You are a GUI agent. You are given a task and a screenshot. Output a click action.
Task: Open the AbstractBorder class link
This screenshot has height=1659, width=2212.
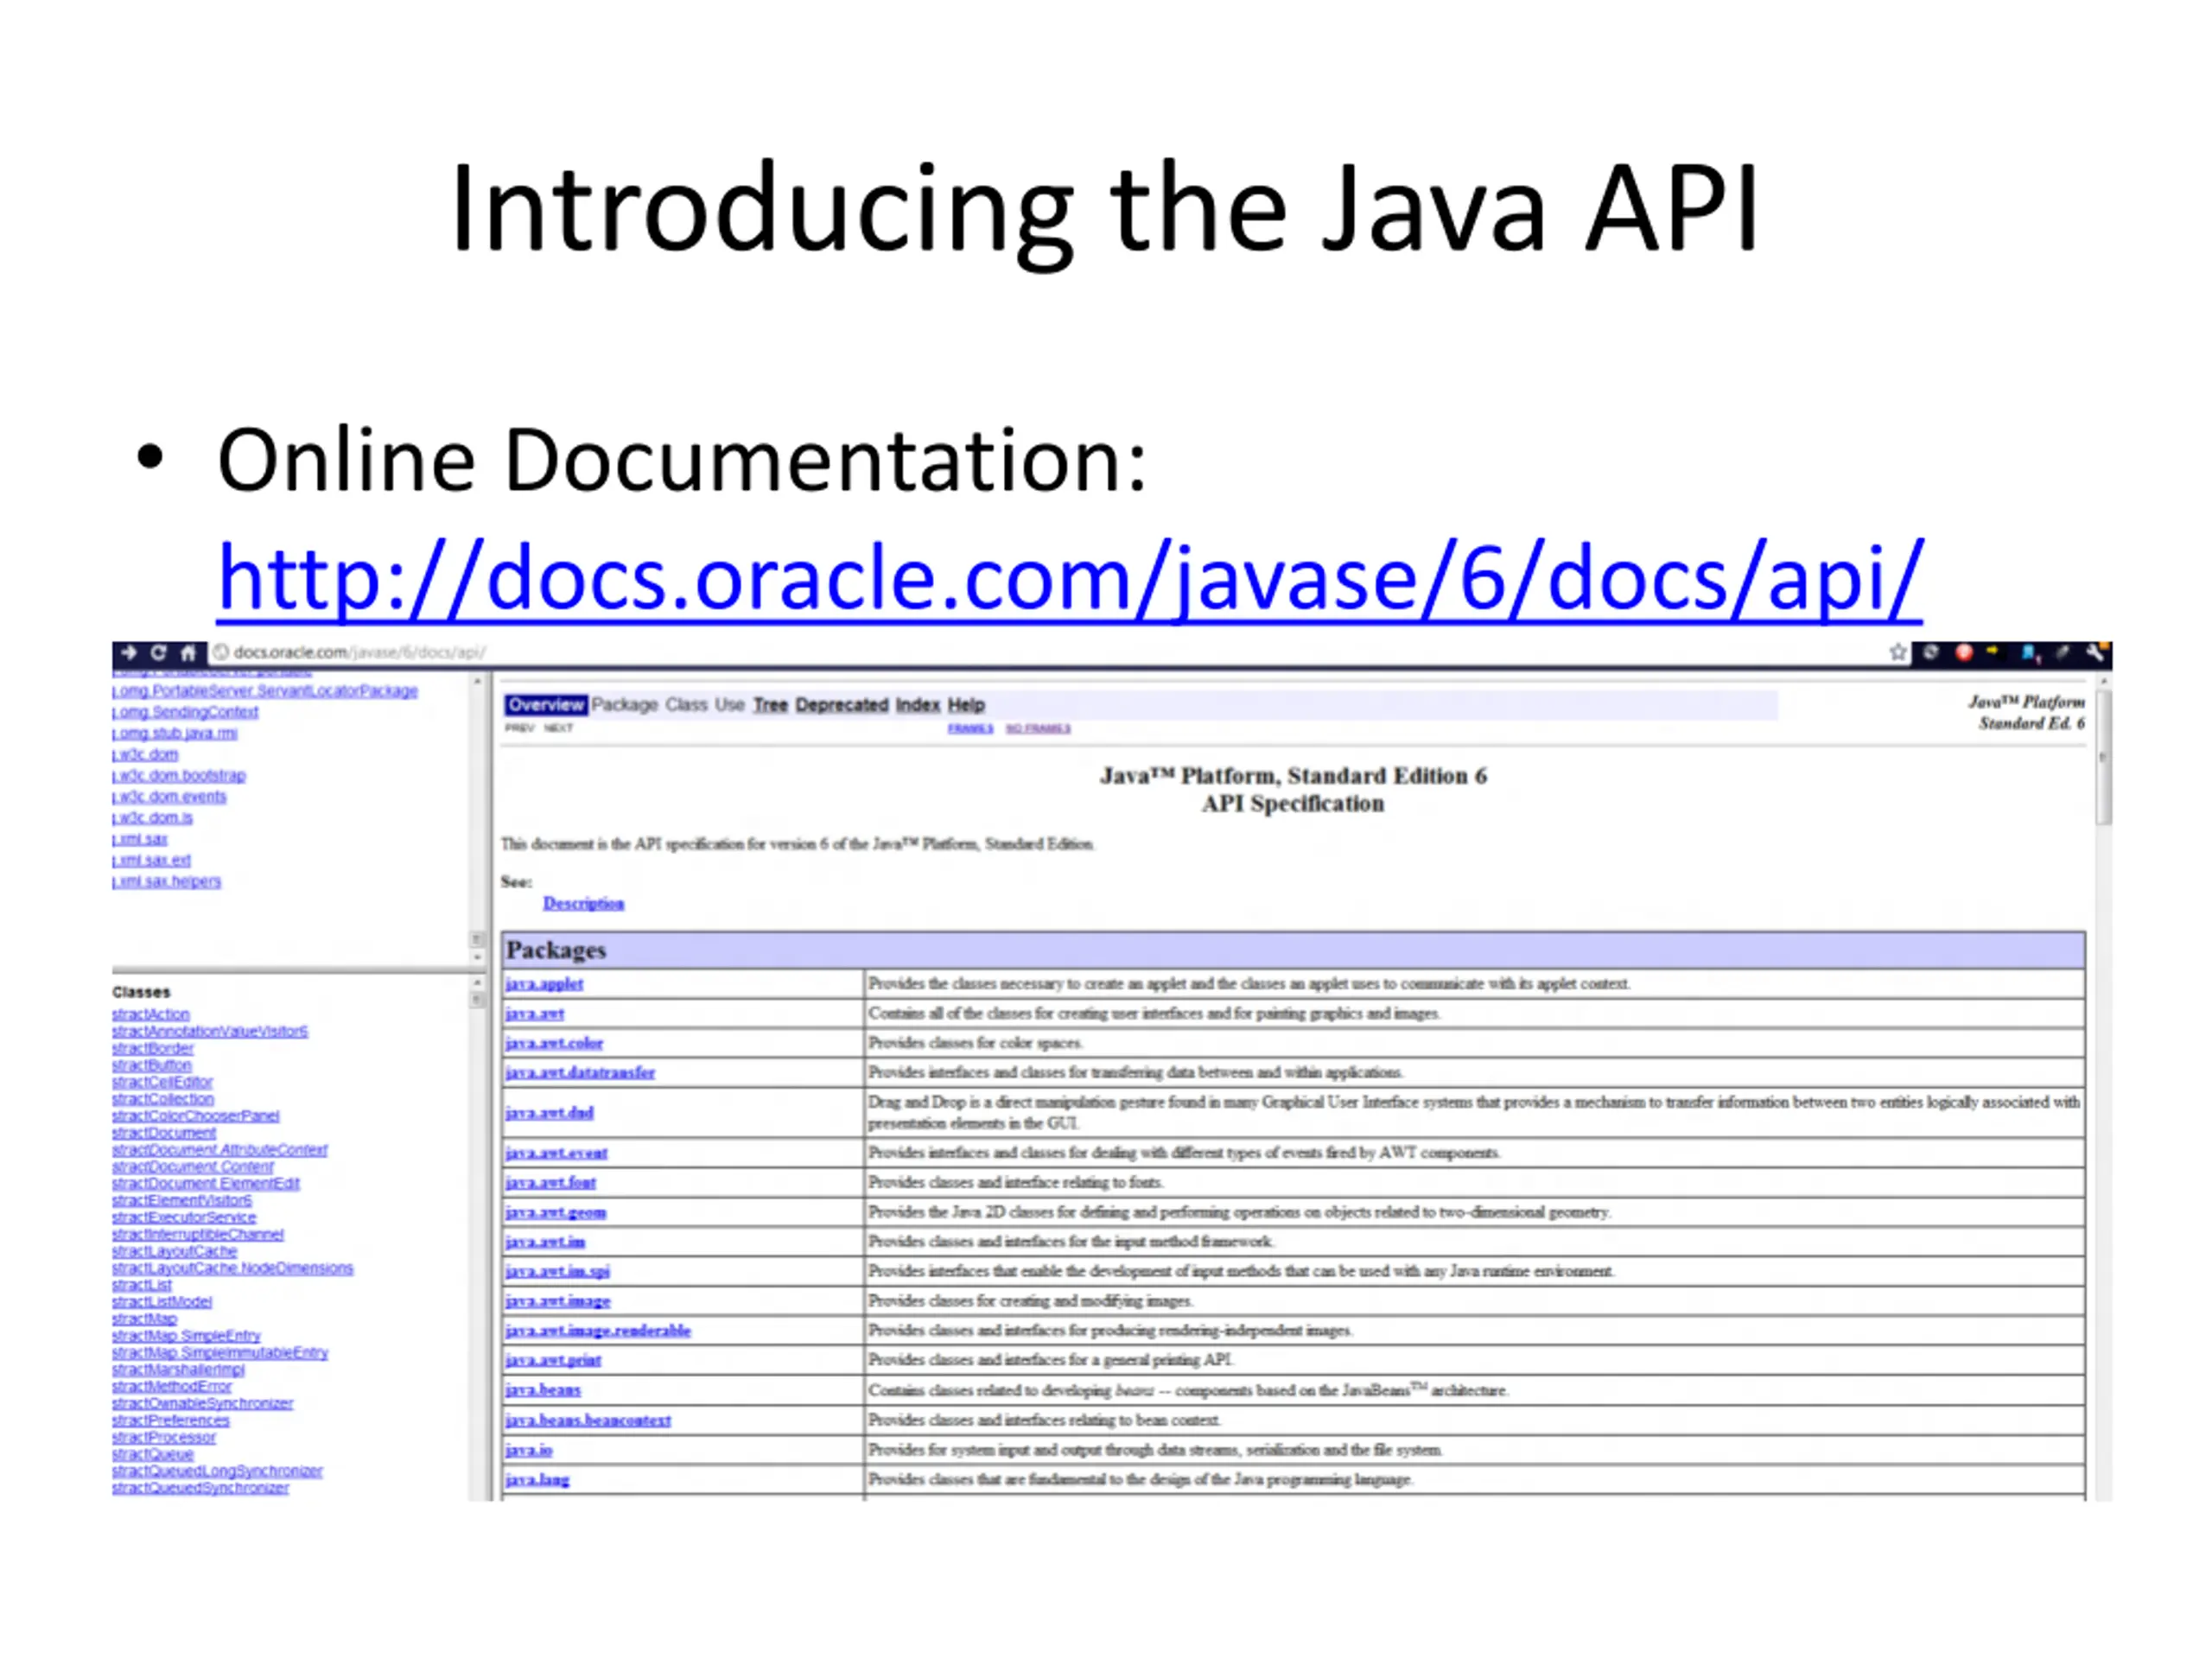(153, 1048)
